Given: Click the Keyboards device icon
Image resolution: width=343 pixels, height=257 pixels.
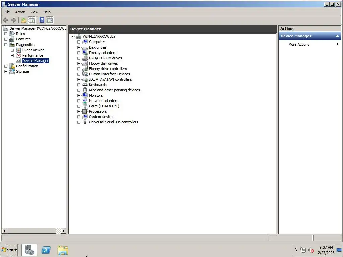Looking at the screenshot, I should click(x=85, y=85).
